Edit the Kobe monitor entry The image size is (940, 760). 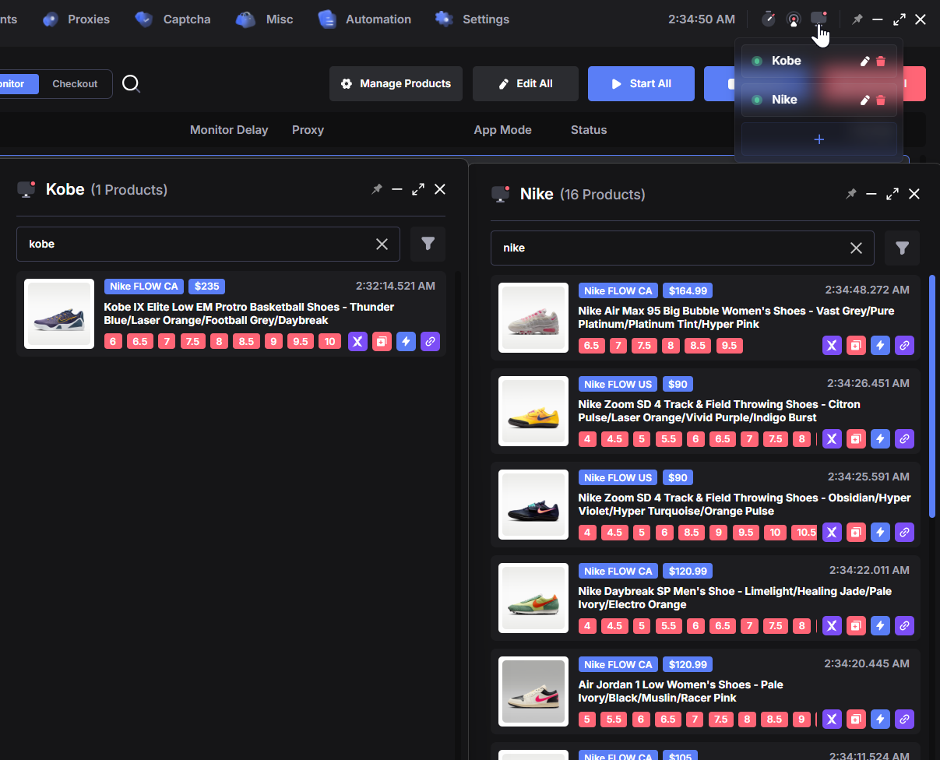(x=864, y=61)
